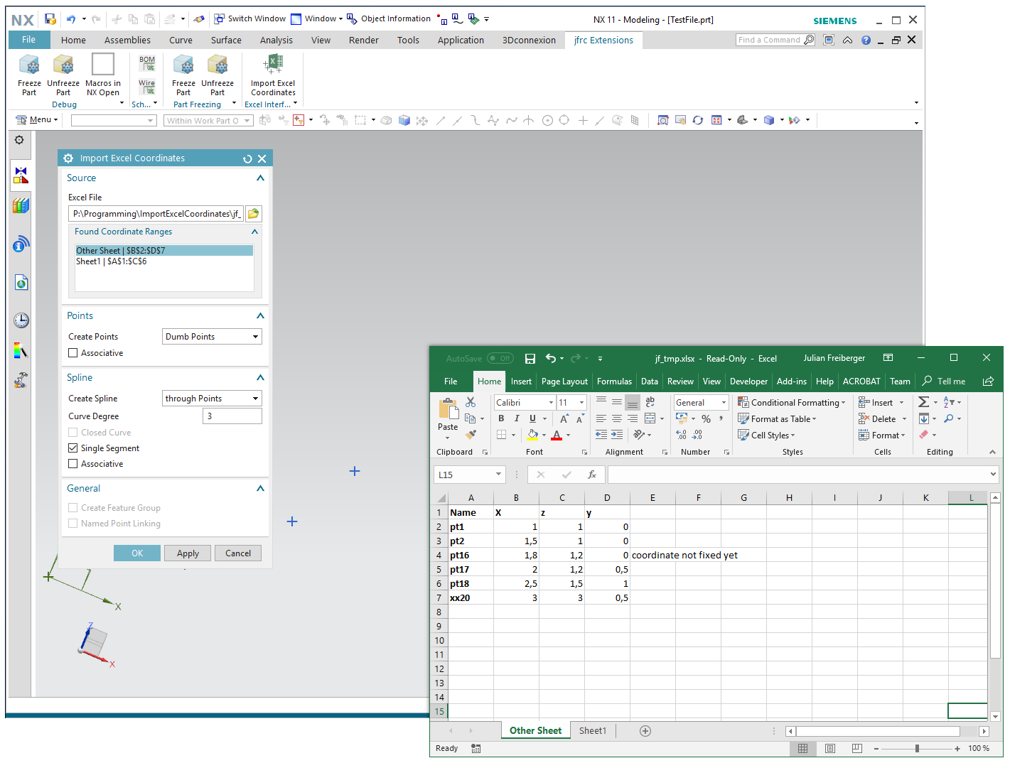Click Excel zoom slider handle

[x=917, y=748]
